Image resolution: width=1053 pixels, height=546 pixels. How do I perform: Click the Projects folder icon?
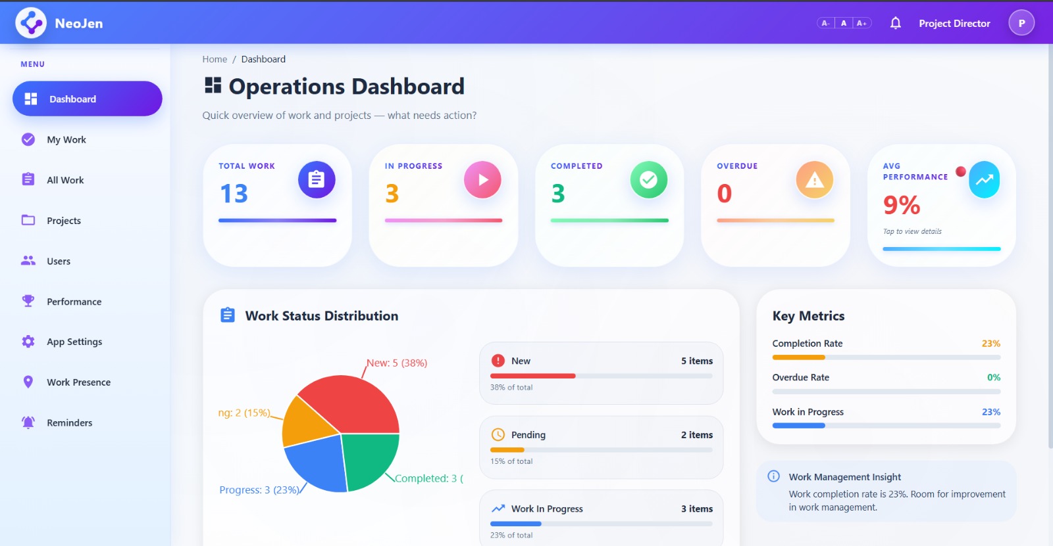pyautogui.click(x=28, y=220)
